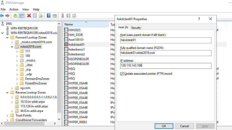Image resolution: width=232 pixels, height=130 pixels.
Task: Click the Apply button
Action: point(205,126)
